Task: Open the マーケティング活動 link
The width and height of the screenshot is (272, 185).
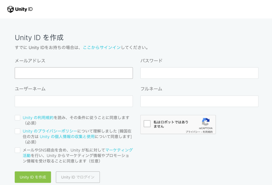Action: (119, 150)
